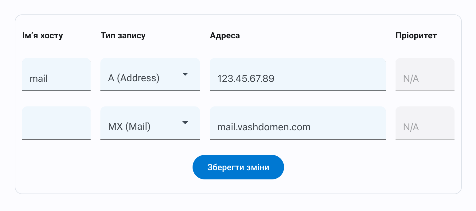
Task: Click the dropdown arrow next to MX (Mail)
Action: point(185,122)
